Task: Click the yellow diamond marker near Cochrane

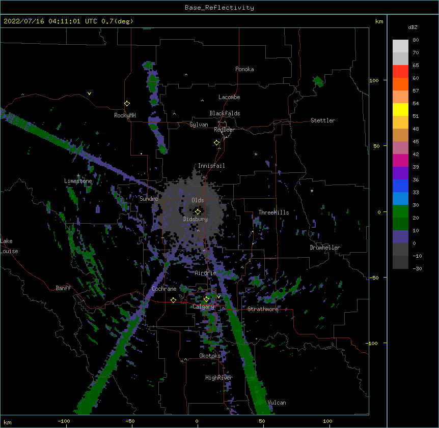Action: click(173, 300)
